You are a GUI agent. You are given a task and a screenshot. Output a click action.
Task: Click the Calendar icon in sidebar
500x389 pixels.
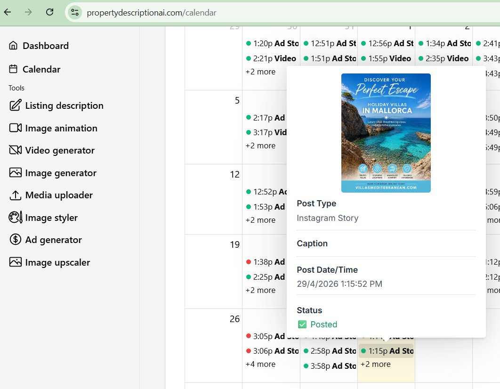[x=13, y=69]
